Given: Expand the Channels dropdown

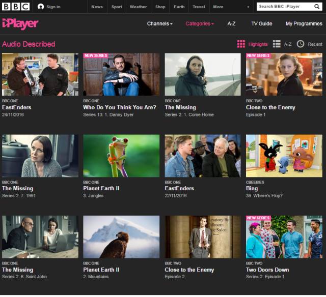Looking at the screenshot, I should (159, 24).
